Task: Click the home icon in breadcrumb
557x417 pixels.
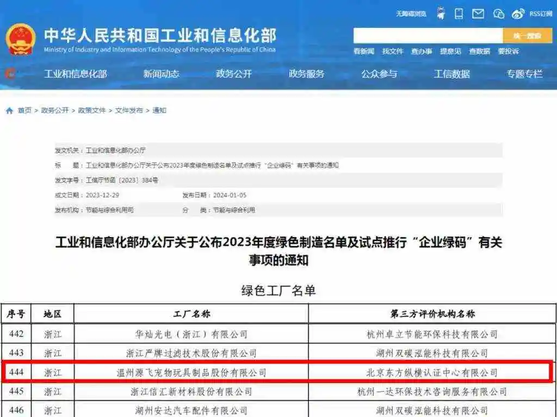Action: [10, 110]
